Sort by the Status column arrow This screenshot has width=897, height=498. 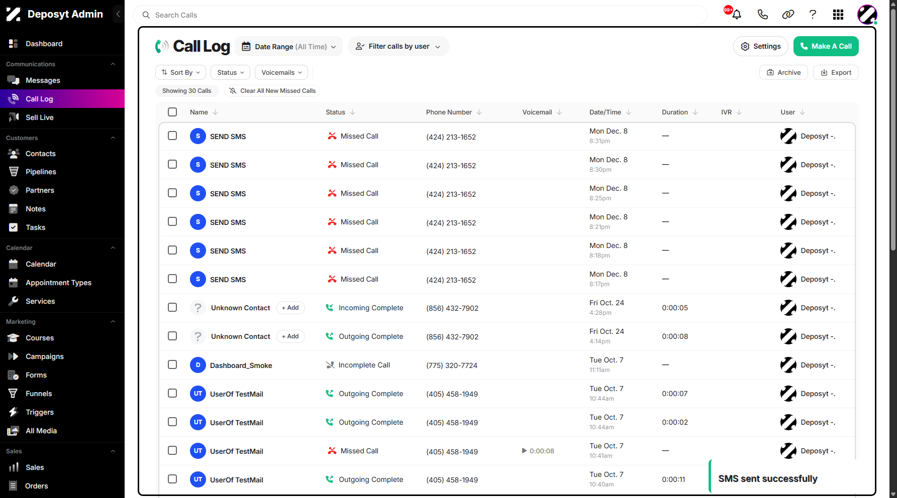tap(353, 112)
